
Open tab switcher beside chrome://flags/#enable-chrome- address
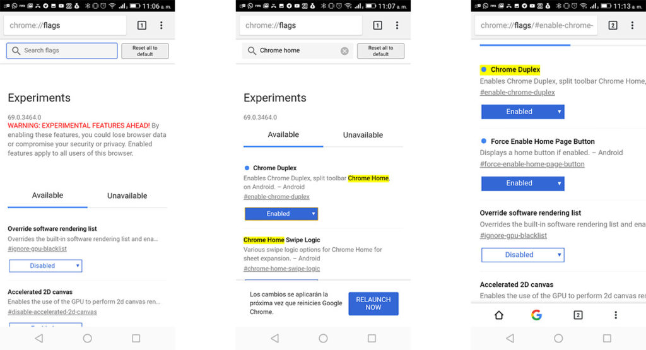(613, 26)
